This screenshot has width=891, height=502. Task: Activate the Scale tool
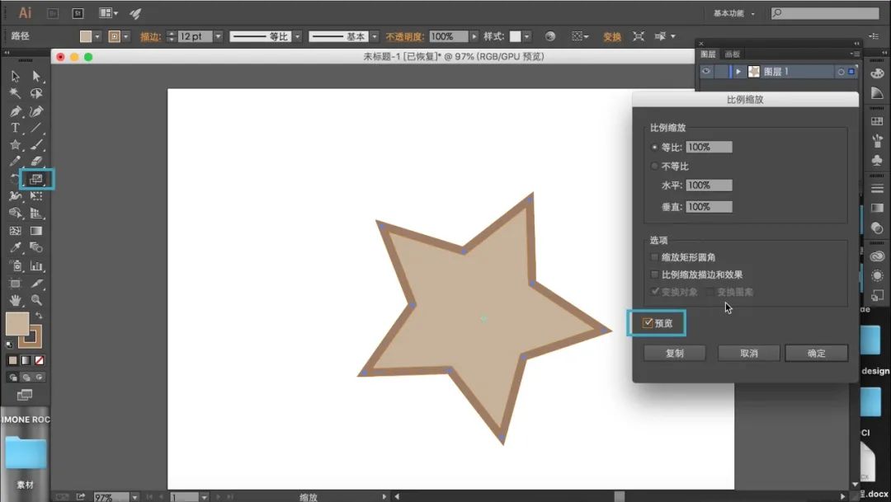point(36,180)
